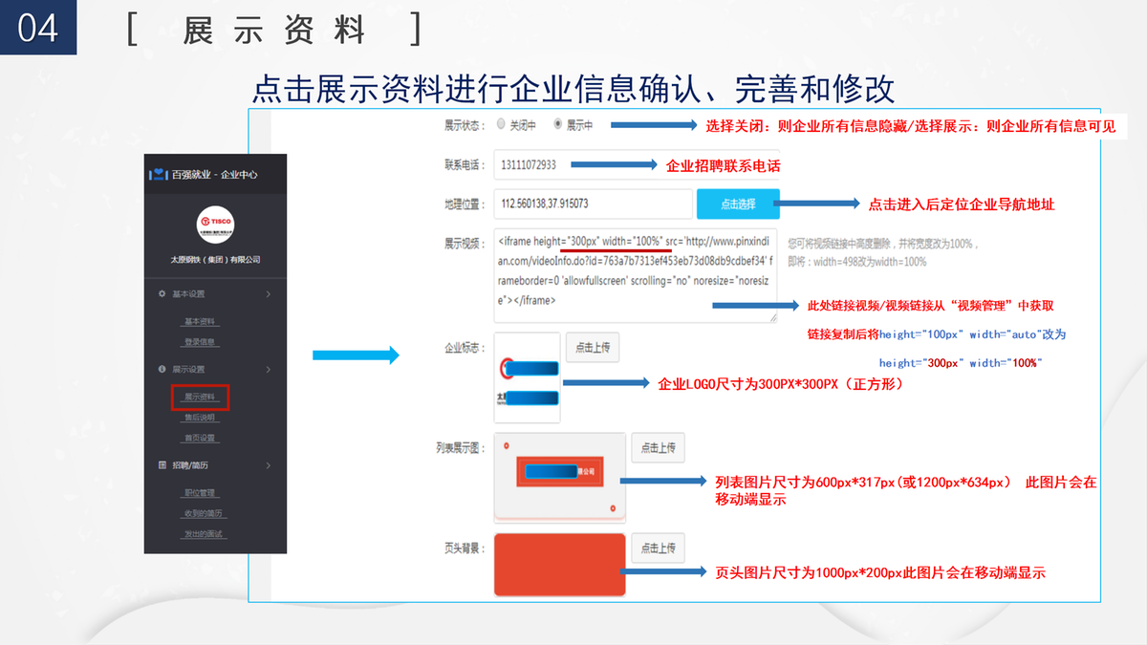1147x645 pixels.
Task: Collapse the 展示设置 section chevron
Action: click(x=269, y=369)
